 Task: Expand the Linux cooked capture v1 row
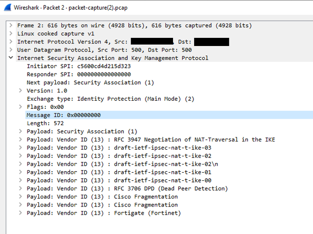click(11, 33)
